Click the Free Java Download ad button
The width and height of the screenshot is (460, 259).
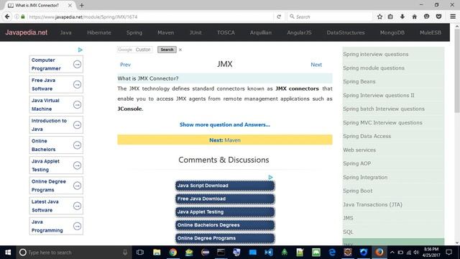coord(225,199)
